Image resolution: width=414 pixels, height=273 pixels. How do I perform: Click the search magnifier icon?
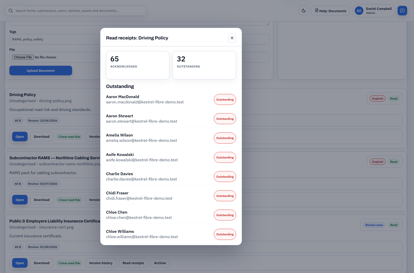coord(11,11)
